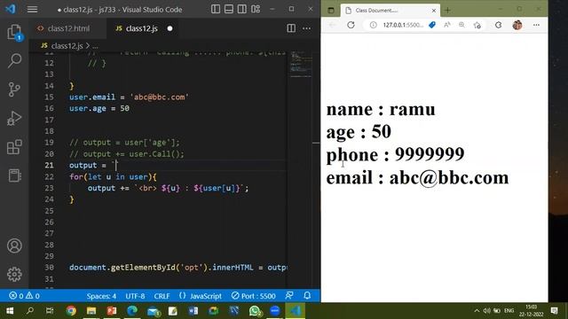
Task: Toggle the secondary sidebar layout icon
Action: coord(242,9)
